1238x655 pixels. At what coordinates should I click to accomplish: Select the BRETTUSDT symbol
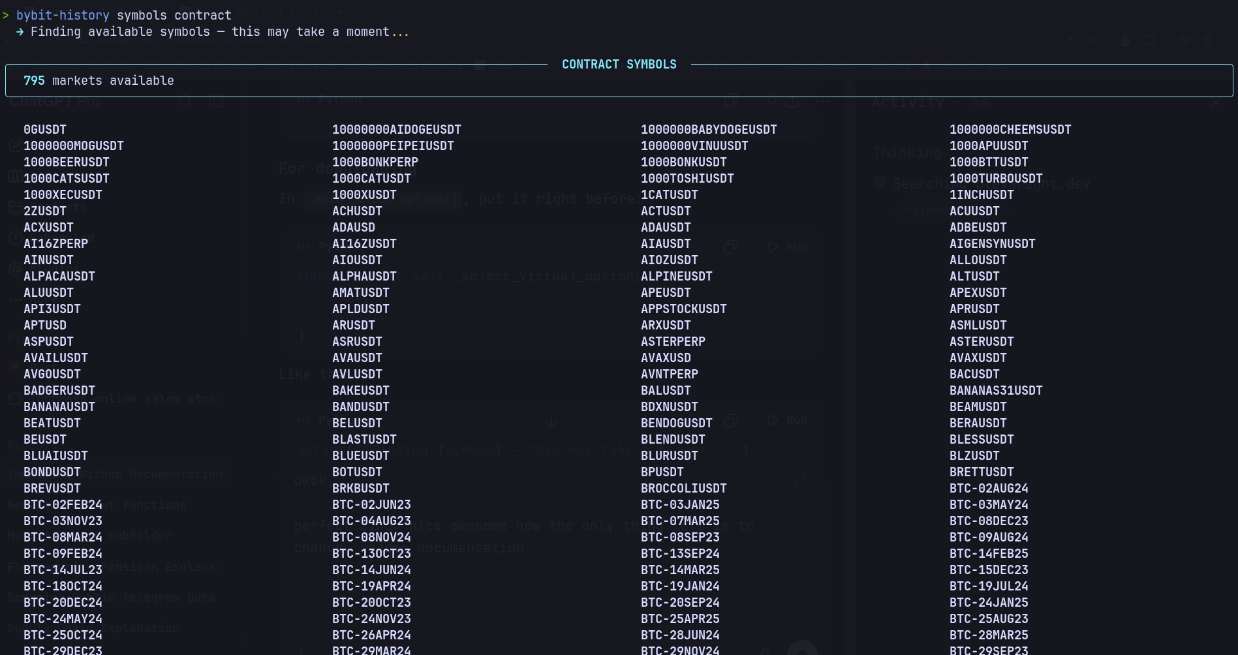(982, 472)
